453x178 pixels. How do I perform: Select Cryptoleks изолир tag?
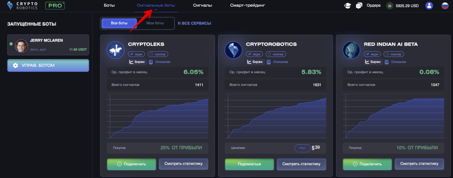pos(158,54)
